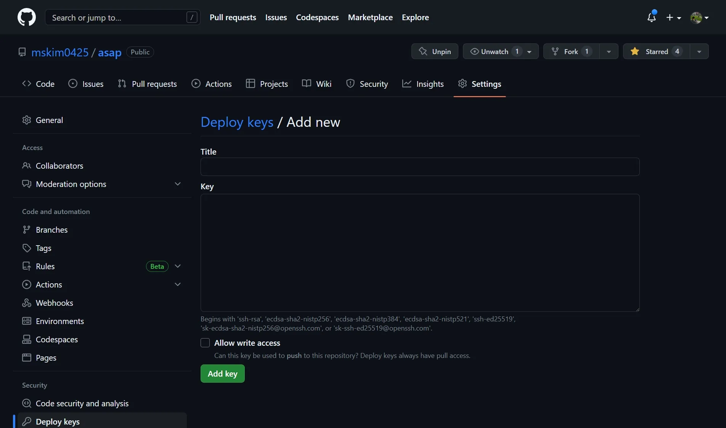This screenshot has height=428, width=726.
Task: Expand the Moderation options section
Action: 178,184
